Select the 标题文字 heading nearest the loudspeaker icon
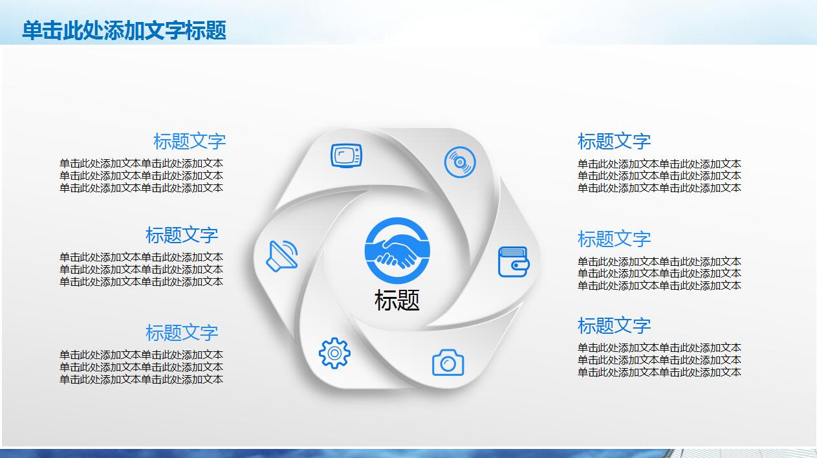This screenshot has width=817, height=458. click(182, 235)
